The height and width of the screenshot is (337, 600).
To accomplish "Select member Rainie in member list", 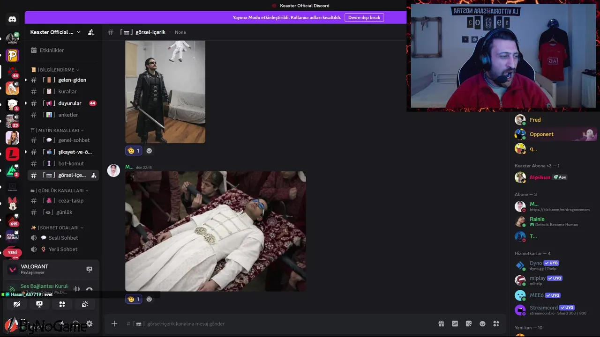I will 555,221.
